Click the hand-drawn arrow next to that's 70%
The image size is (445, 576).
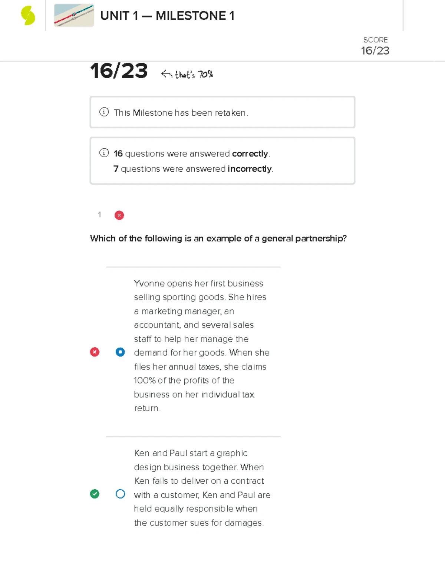click(167, 75)
